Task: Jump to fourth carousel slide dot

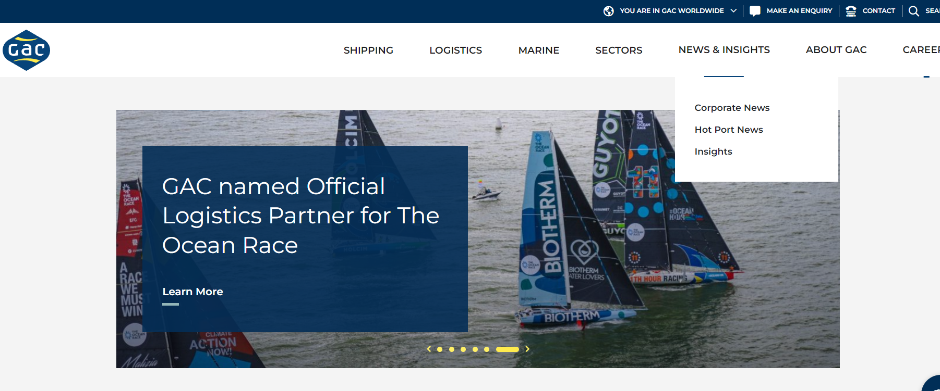Action: [475, 349]
